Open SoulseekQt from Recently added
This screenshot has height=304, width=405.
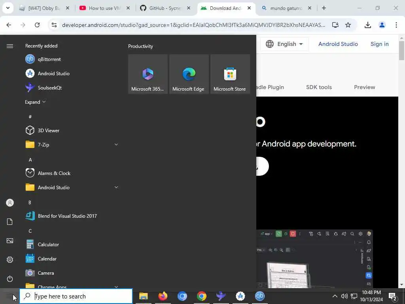(72, 87)
